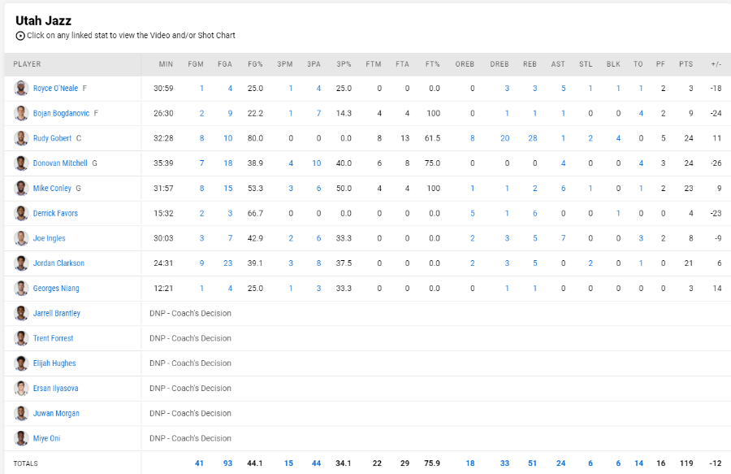This screenshot has width=731, height=474.
Task: View Donovan Mitchell's 10 three-point attempts
Action: 317,163
